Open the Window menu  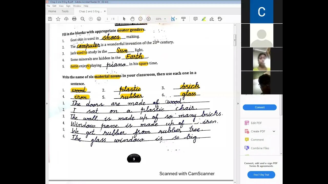pyautogui.click(x=77, y=6)
